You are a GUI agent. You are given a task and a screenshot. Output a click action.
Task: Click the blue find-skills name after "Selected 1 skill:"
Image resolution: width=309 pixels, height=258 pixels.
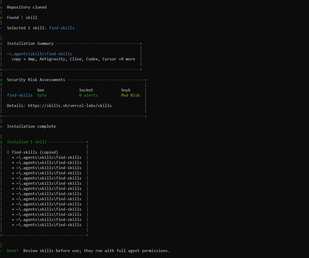tap(61, 28)
